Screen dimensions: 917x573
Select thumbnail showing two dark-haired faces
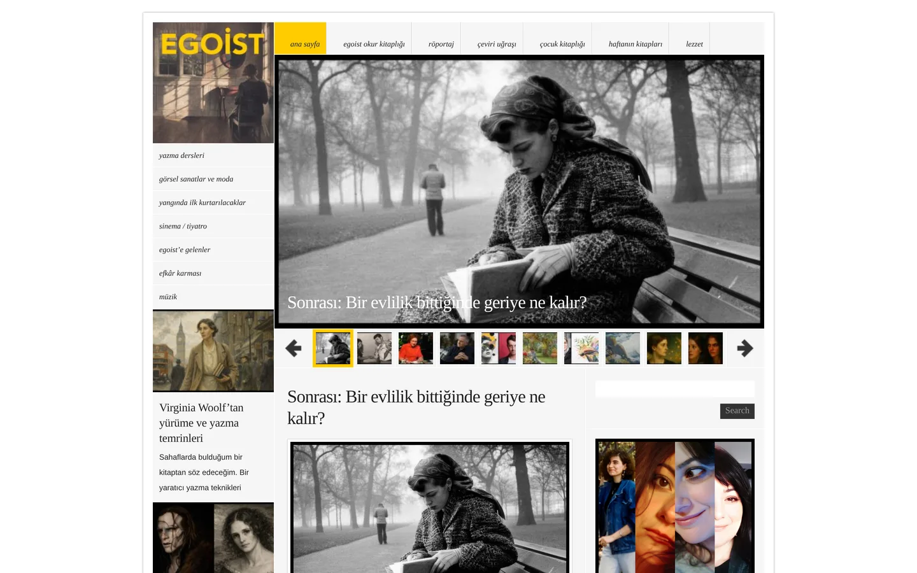706,348
